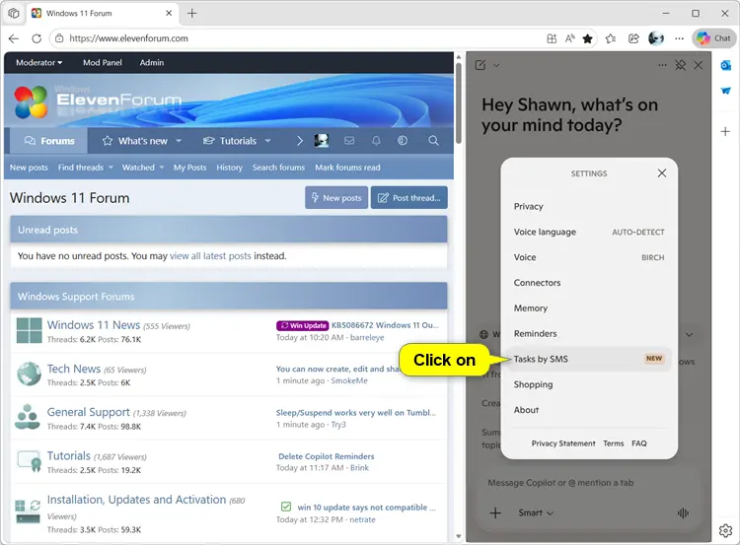Open the Windows 11 News forum

pyautogui.click(x=94, y=325)
